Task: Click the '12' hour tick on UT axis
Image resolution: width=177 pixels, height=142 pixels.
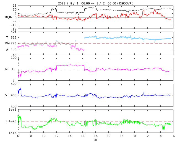Action: (x=56, y=136)
